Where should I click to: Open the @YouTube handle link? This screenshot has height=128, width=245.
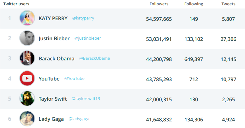click(x=75, y=79)
